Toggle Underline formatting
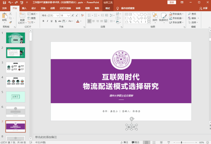 coord(52,21)
